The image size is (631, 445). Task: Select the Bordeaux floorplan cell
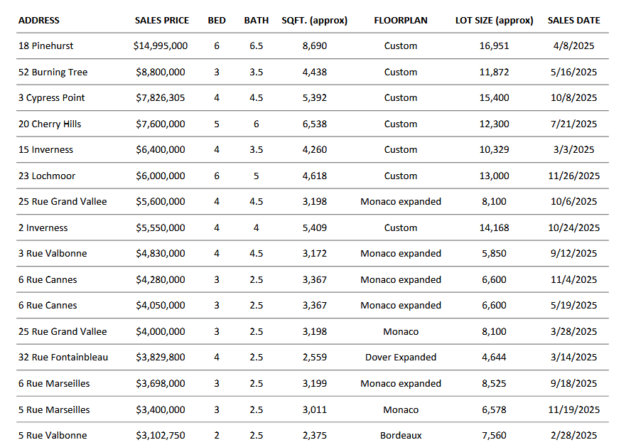click(x=401, y=436)
